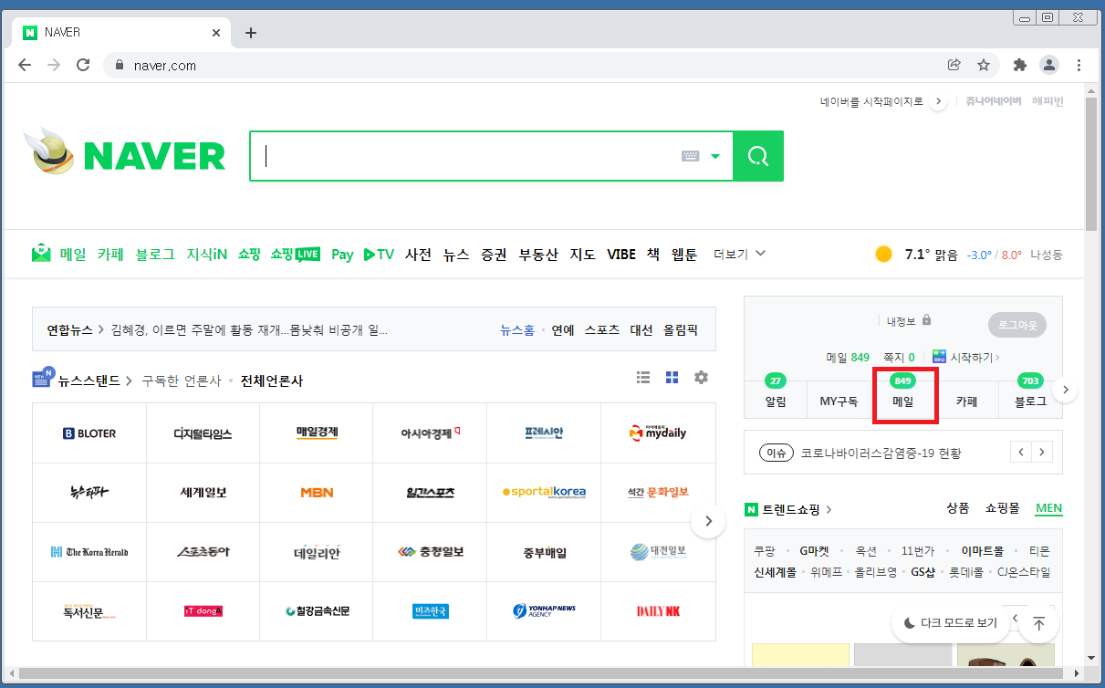
Task: Select the 쇼핑몰 tab in trend shopping
Action: coord(1002,508)
